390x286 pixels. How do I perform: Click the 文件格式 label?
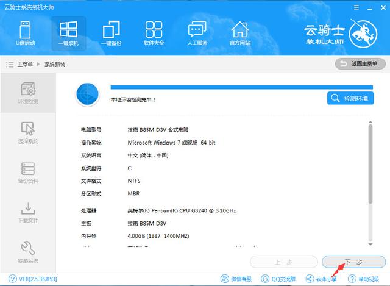91,181
